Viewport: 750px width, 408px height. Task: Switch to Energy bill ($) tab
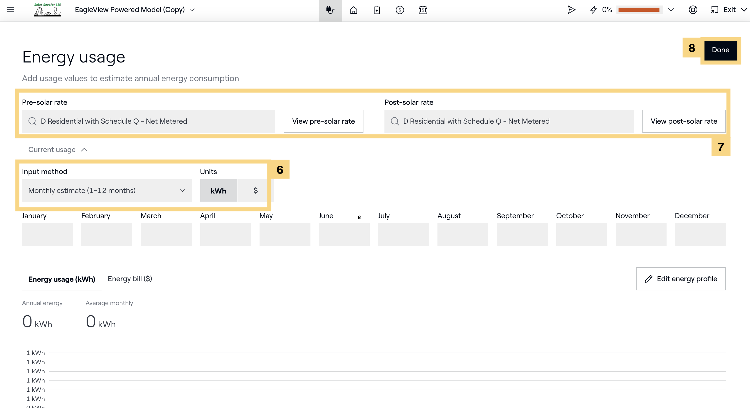point(130,279)
